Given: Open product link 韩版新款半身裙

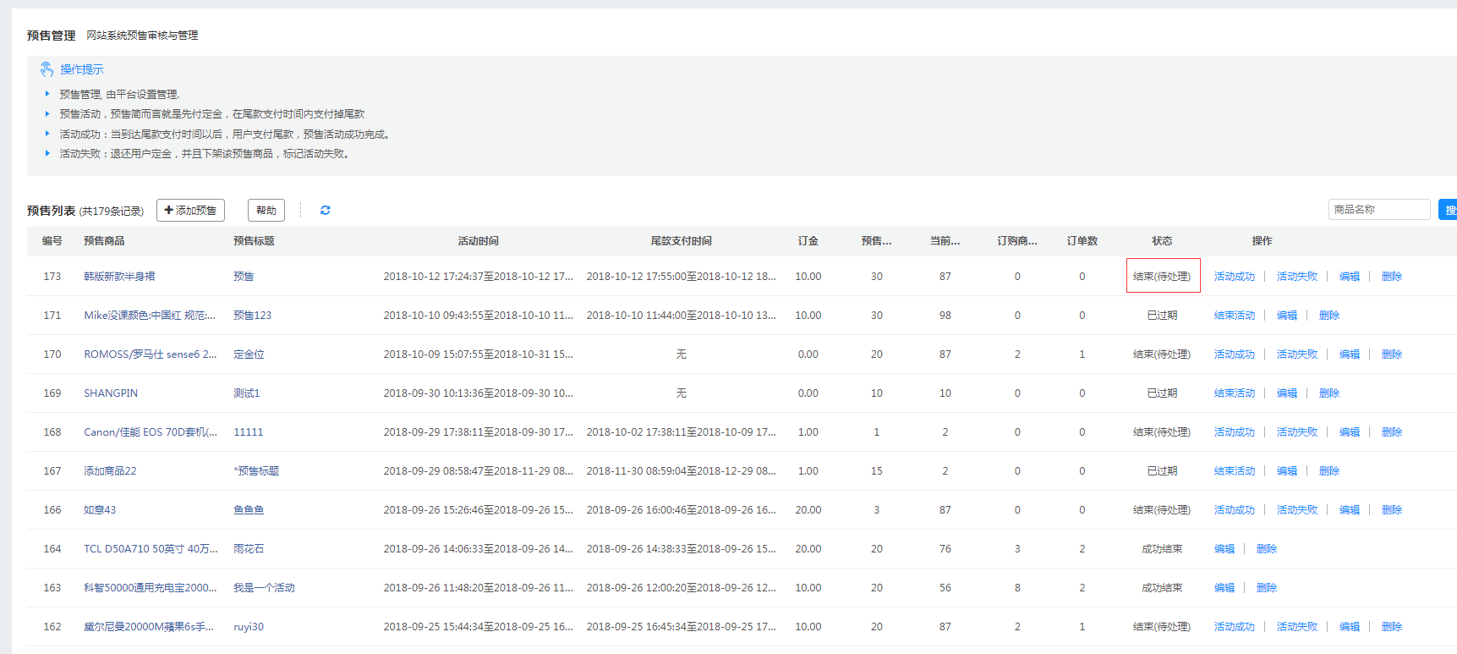Looking at the screenshot, I should (x=119, y=277).
